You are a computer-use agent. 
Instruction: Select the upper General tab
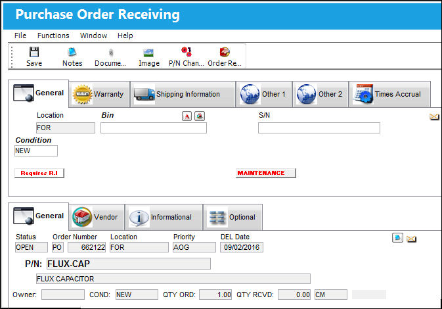click(39, 93)
